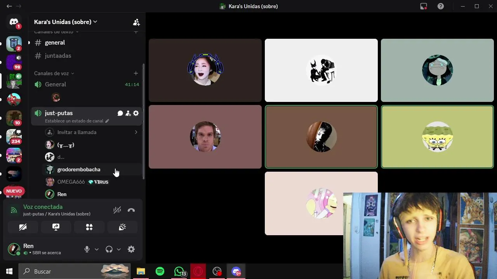The image size is (497, 279).
Task: Click create invite icon on active voice channel
Action: 128,113
